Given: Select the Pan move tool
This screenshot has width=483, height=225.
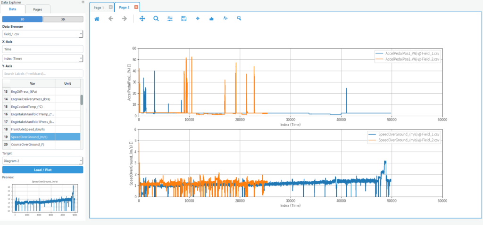Looking at the screenshot, I should point(142,19).
